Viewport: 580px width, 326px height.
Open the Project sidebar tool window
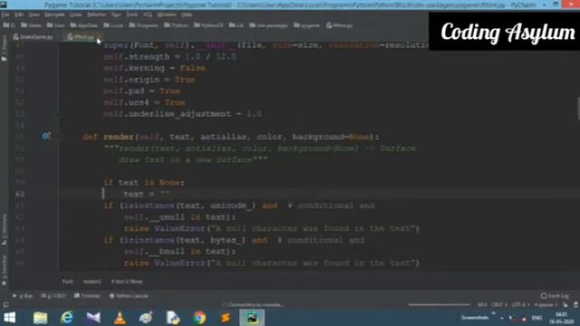(x=4, y=48)
